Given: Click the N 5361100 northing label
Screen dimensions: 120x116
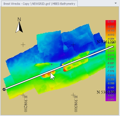Looking at the screenshot, I should [x=106, y=92].
